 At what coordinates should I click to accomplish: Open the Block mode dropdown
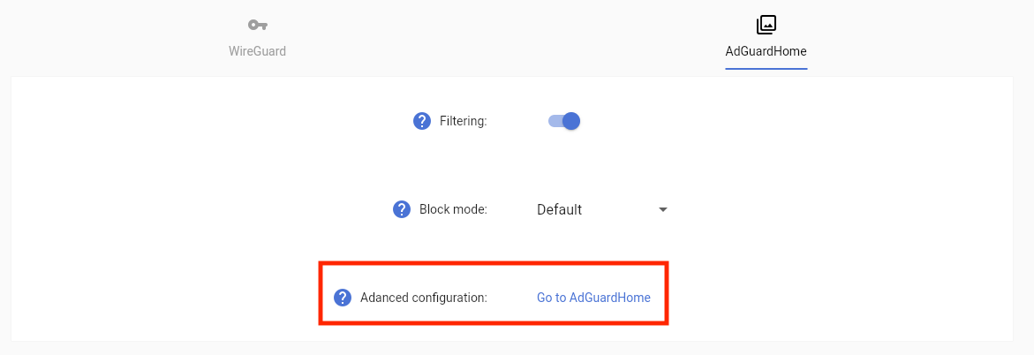(x=602, y=209)
